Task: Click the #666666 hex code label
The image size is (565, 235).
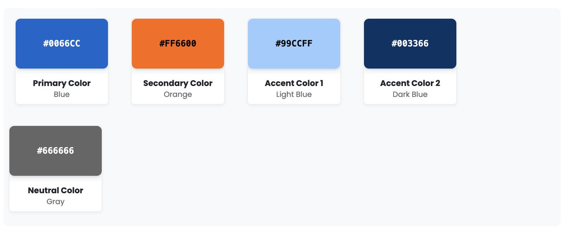Action: 56,151
